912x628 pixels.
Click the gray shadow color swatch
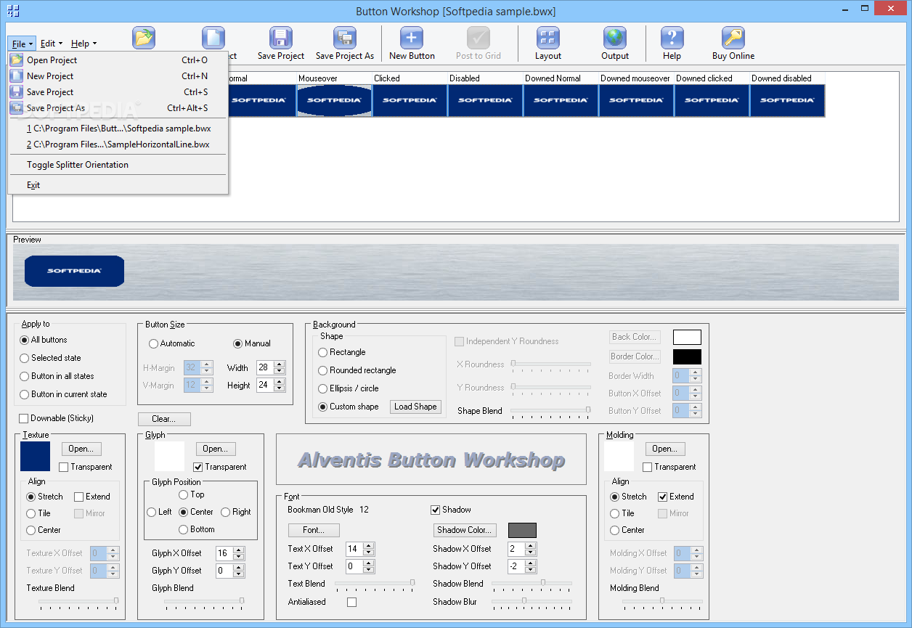[522, 530]
